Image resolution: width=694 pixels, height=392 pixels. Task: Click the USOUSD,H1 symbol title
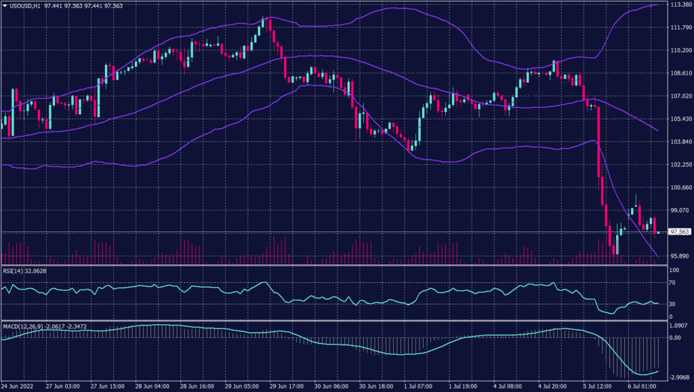pos(26,5)
